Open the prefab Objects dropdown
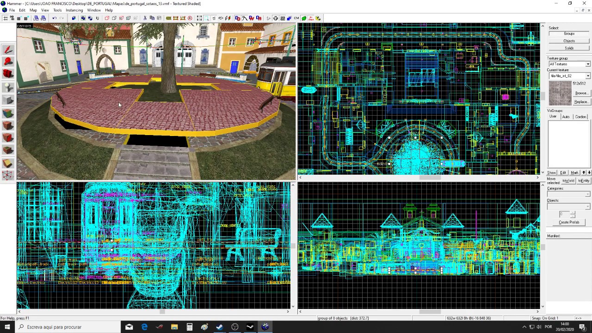Image resolution: width=592 pixels, height=333 pixels. click(x=588, y=206)
